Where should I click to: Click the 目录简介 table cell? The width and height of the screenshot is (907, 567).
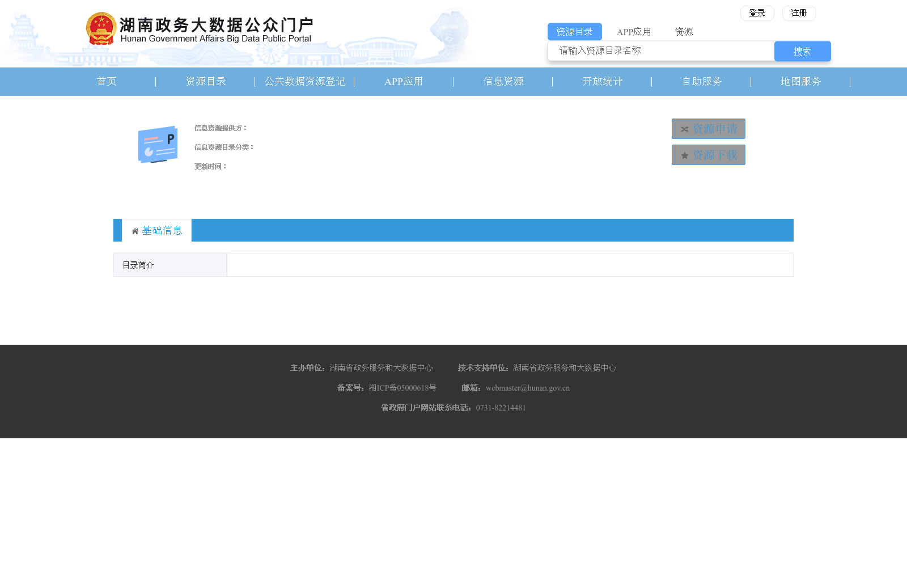tap(170, 265)
